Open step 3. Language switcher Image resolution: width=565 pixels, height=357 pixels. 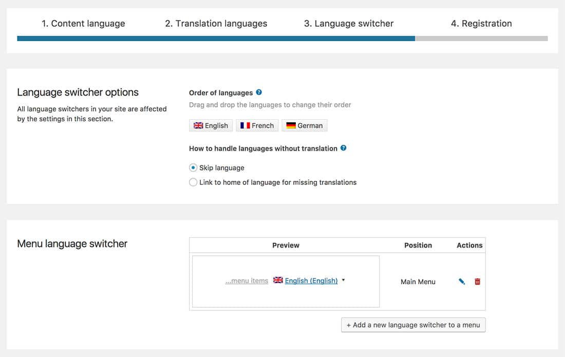pos(349,24)
